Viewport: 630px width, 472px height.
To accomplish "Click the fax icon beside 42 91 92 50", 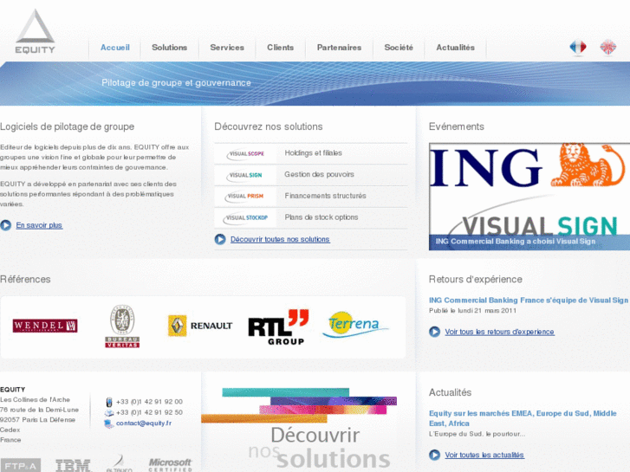I will tap(109, 412).
